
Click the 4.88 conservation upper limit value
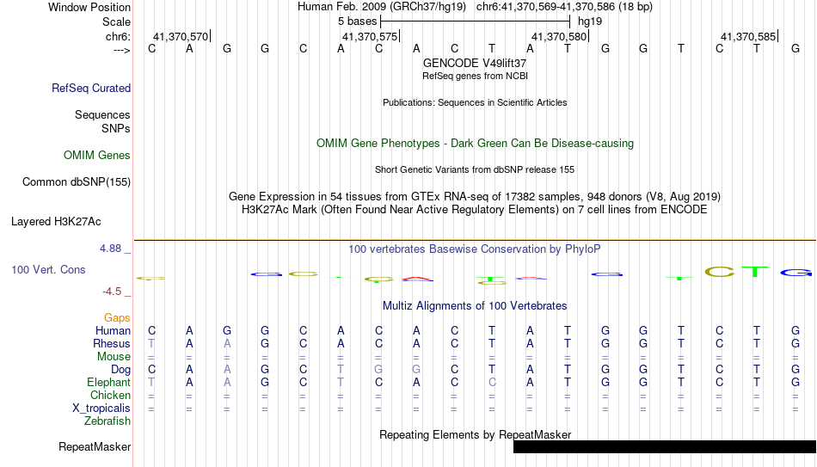point(110,249)
